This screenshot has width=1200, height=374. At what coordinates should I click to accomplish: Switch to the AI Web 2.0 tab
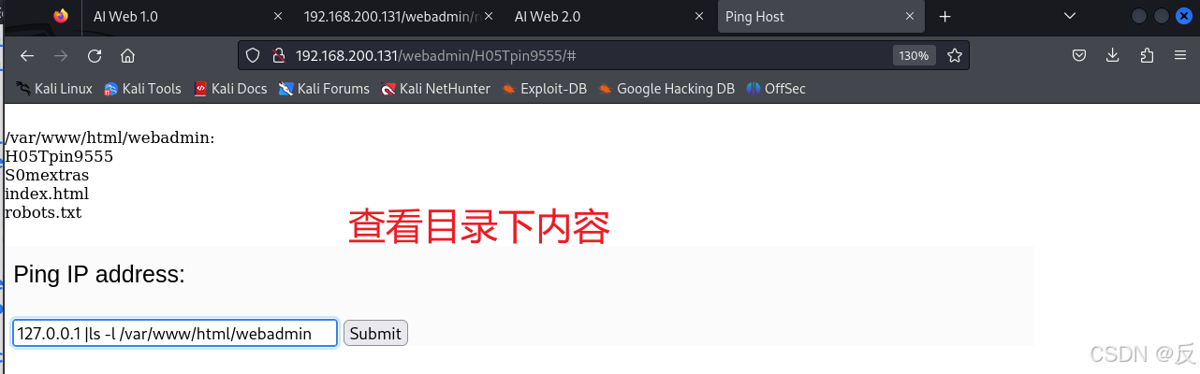click(x=609, y=17)
